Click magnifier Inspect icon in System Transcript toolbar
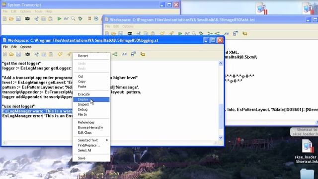Screen dimensions: 318x179 pos(73,19)
